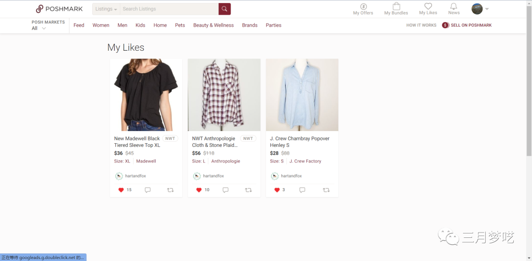Comment on J. Crew Chambray Henley listing

tap(302, 190)
